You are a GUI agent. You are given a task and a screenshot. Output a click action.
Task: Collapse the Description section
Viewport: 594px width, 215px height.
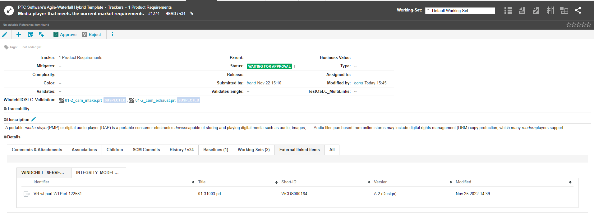5,120
